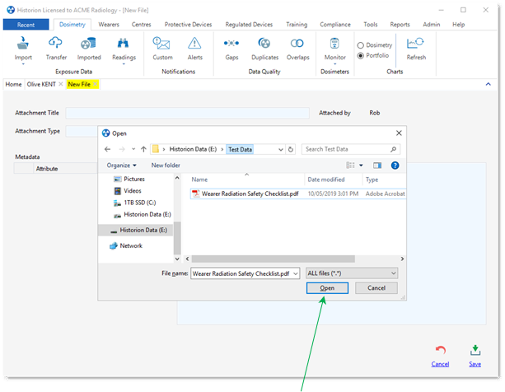Screen dimensions: 505x392
Task: Select Pictures in the navigation pane
Action: pos(134,179)
